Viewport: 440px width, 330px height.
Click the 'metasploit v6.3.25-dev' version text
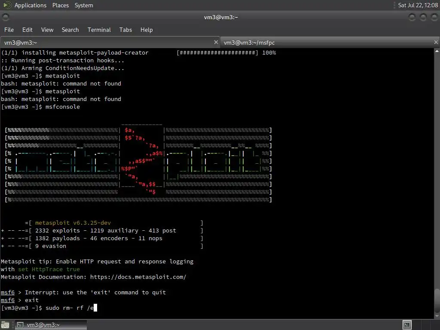73,223
